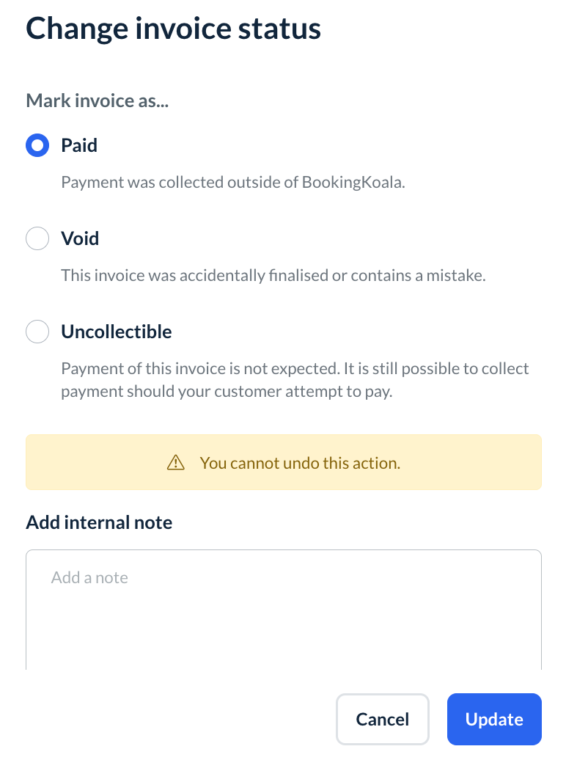Click the "You cannot undo this action" text
The image size is (566, 760).
[x=300, y=463]
